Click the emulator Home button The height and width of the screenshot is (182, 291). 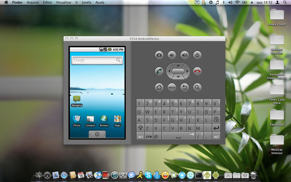click(x=159, y=87)
